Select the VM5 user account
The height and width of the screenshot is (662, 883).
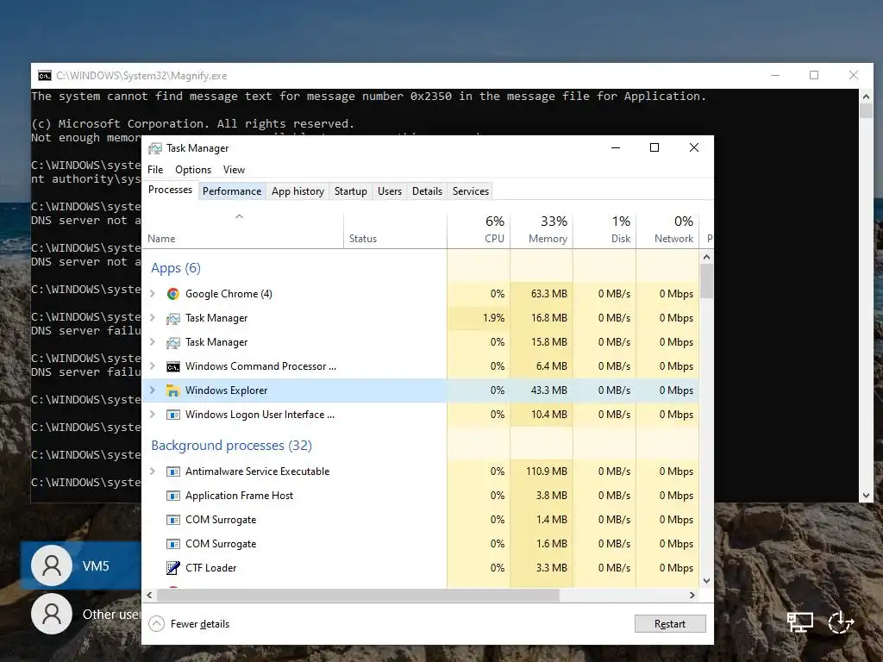click(81, 565)
